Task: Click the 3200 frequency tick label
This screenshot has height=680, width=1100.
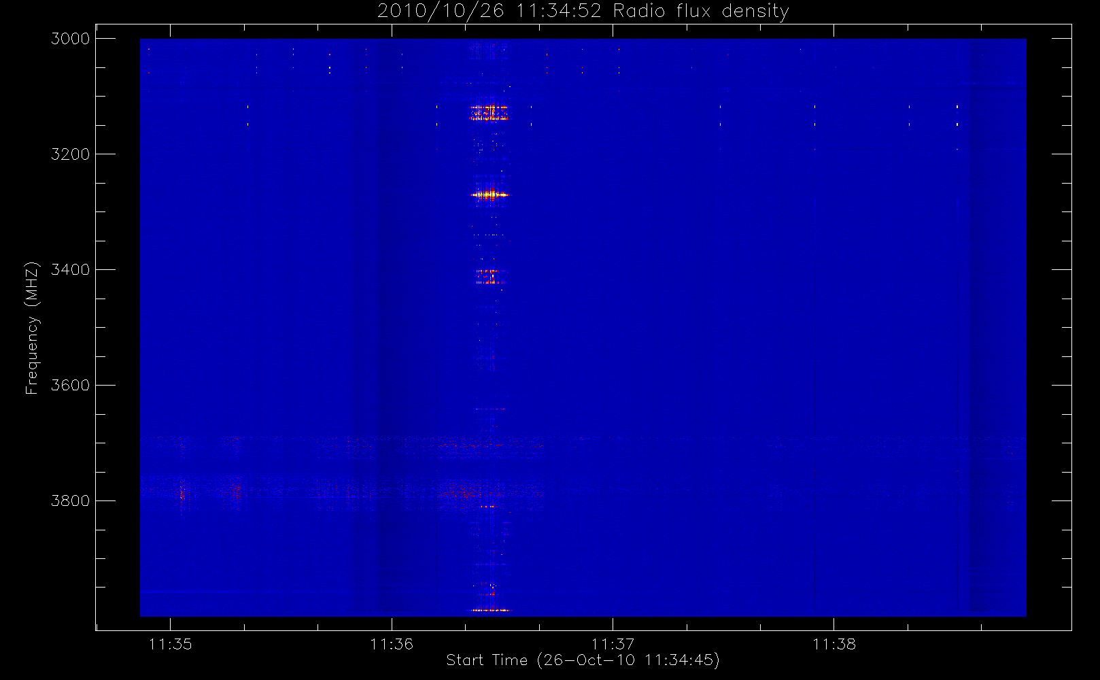Action: [71, 154]
